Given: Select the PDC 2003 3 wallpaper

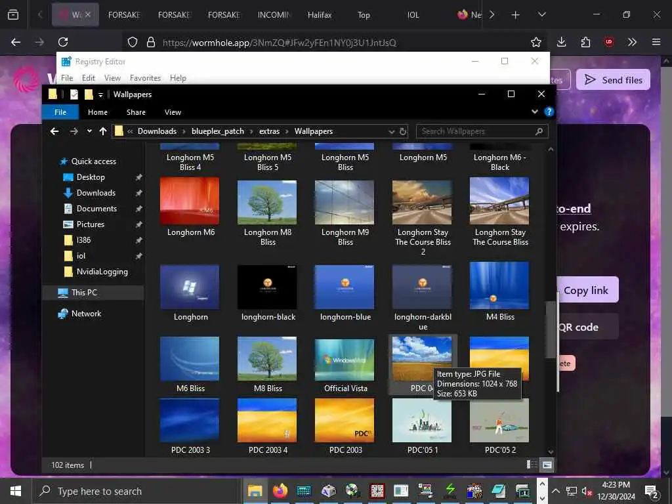Looking at the screenshot, I should point(190,421).
